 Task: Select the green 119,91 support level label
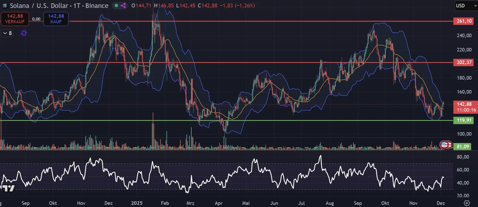tap(464, 120)
